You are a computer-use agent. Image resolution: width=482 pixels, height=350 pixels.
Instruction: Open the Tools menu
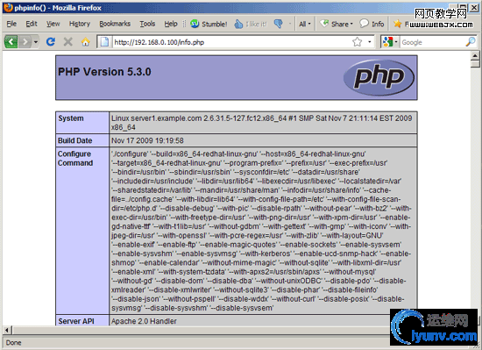tap(147, 24)
